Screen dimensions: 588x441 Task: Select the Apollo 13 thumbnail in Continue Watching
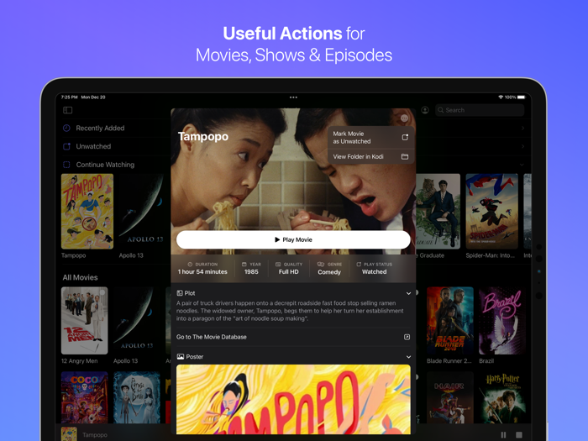coord(141,211)
